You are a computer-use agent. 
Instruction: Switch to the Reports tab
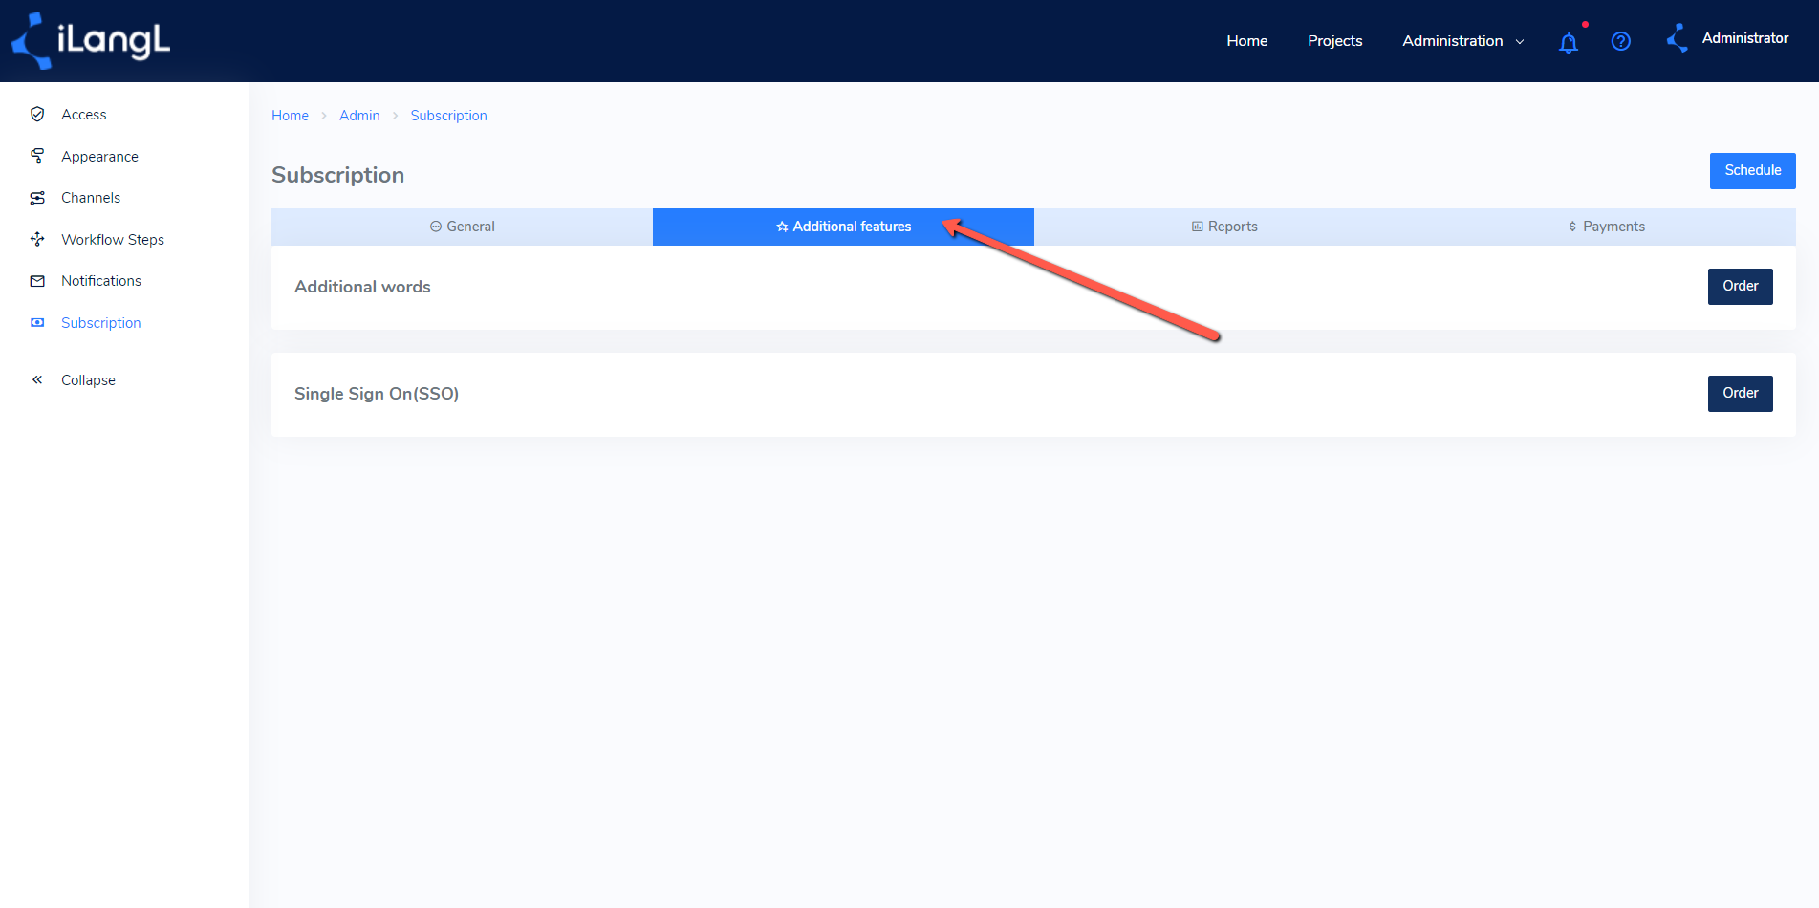[1224, 227]
